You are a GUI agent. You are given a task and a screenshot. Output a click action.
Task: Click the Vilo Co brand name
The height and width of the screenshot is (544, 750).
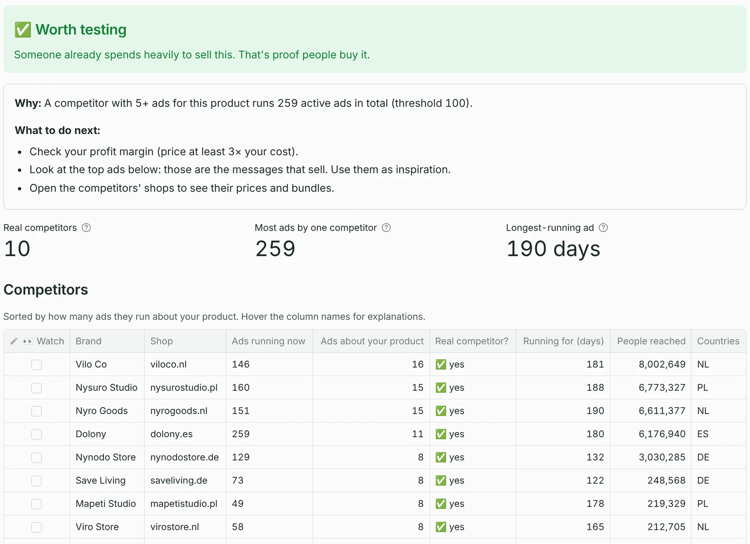tap(91, 364)
